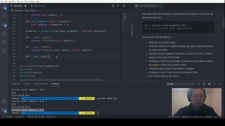This screenshot has width=225, height=126.
Task: Click the terminal prompt input area
Action: tap(98, 113)
